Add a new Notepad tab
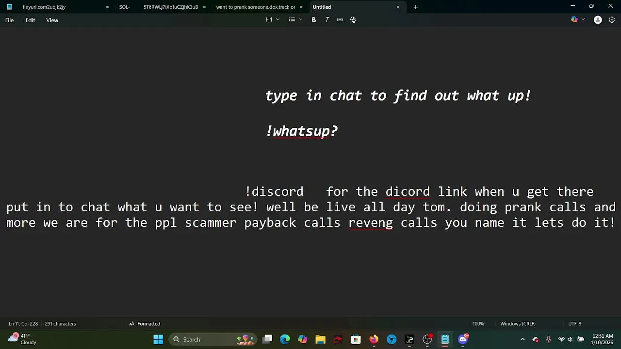621x349 pixels. tap(415, 7)
